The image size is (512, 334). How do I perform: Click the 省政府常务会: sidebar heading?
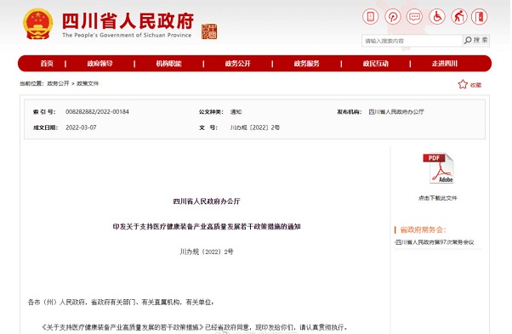(x=423, y=229)
